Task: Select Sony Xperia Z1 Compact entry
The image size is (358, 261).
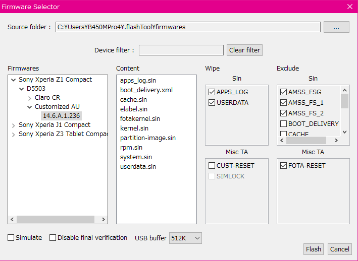Action: 55,79
